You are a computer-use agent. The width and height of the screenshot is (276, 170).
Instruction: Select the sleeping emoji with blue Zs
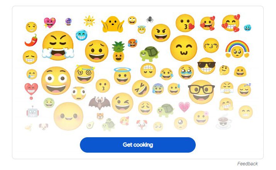click(244, 90)
